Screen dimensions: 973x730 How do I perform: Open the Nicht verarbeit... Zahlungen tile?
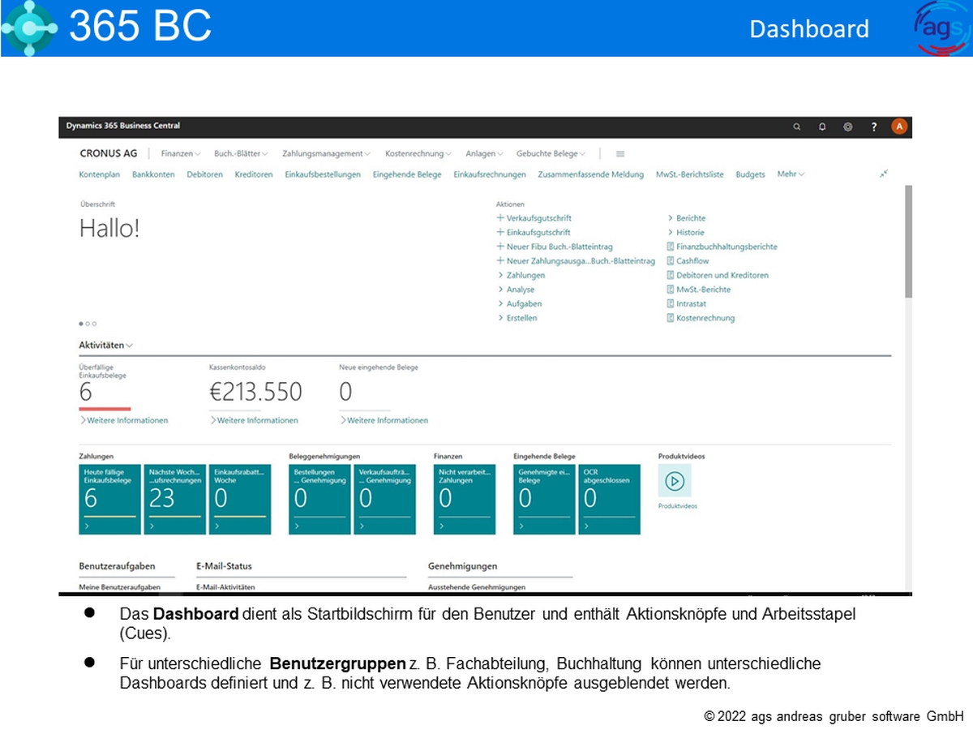464,500
